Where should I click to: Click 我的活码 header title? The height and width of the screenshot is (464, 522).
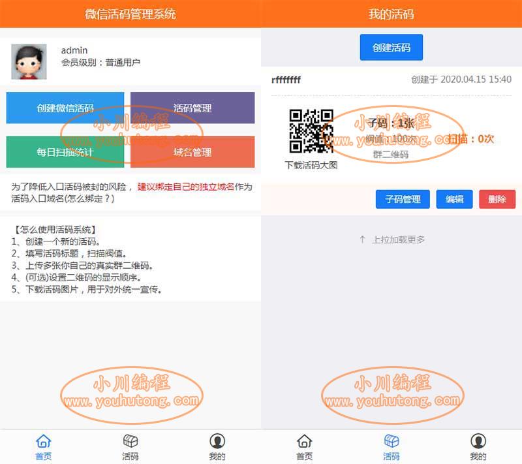[391, 14]
